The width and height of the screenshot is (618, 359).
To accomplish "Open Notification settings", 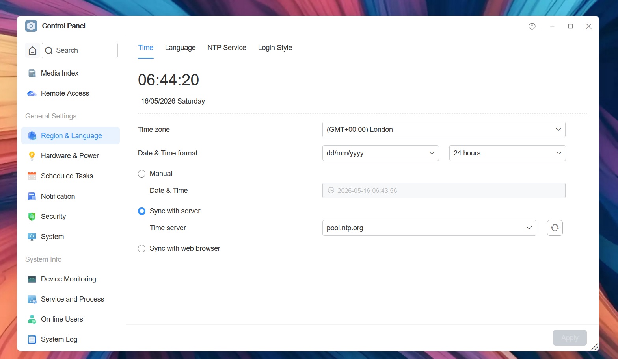I will click(70, 196).
